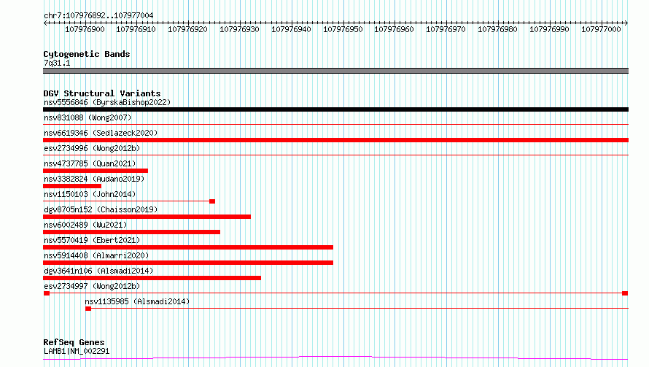Click the red start block of nsv1135985
Viewport: 649px width, 367px height.
click(x=88, y=309)
